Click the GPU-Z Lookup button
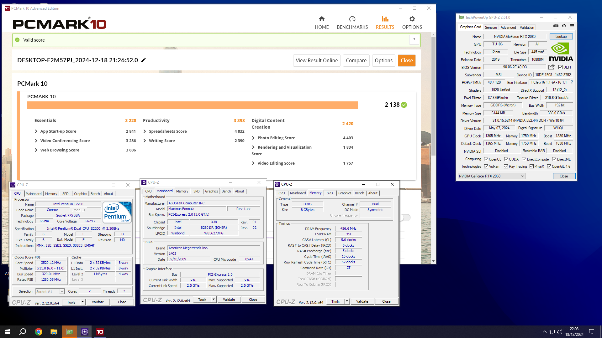This screenshot has height=338, width=602. (x=561, y=37)
